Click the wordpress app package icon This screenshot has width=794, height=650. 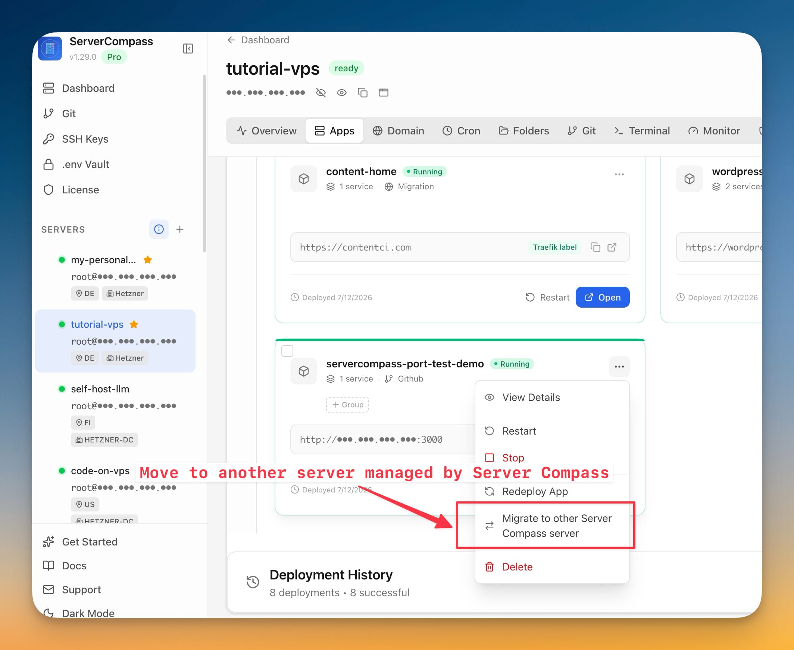point(690,179)
